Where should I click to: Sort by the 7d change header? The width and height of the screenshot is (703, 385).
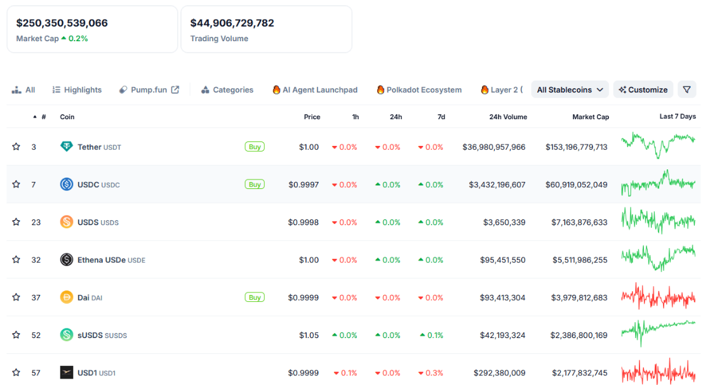pos(441,117)
